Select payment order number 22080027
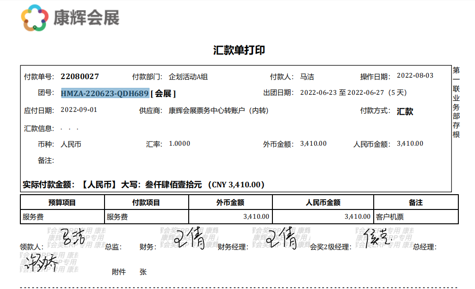Image resolution: width=475 pixels, height=289 pixels. click(x=80, y=76)
